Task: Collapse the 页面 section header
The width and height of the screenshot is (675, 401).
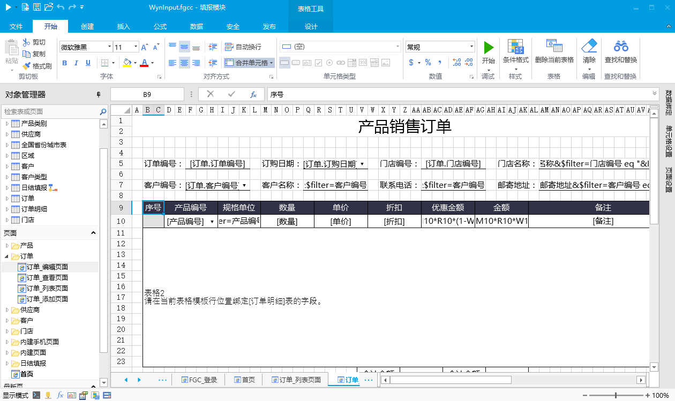Action: pos(93,233)
